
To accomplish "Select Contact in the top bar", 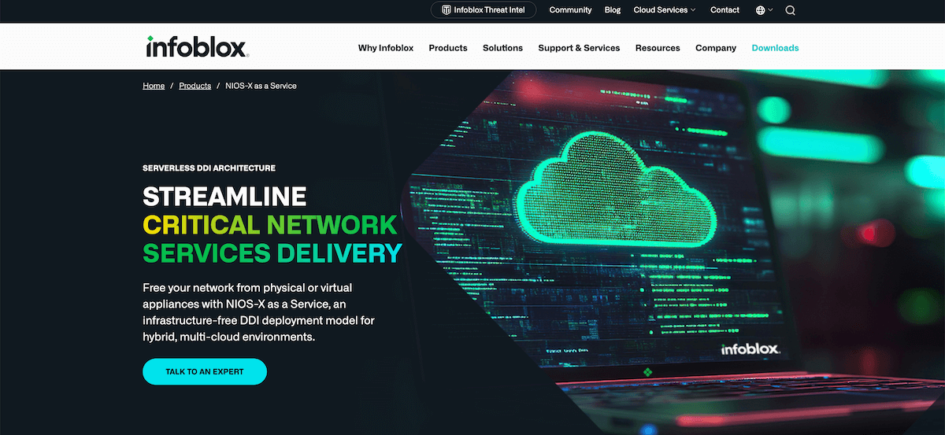I will tap(724, 10).
